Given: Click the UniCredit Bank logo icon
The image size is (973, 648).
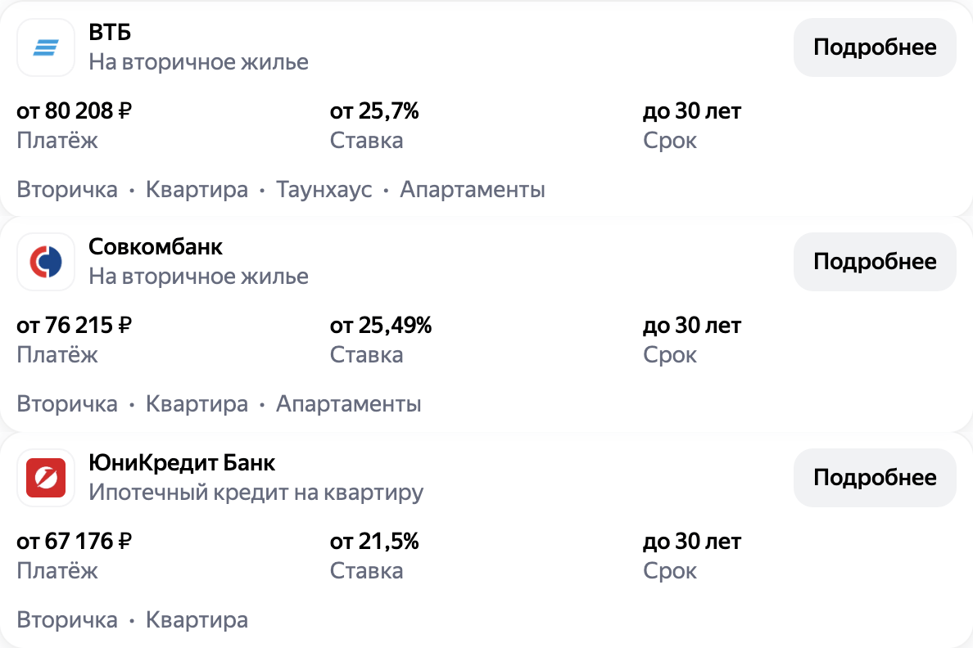Looking at the screenshot, I should [46, 477].
